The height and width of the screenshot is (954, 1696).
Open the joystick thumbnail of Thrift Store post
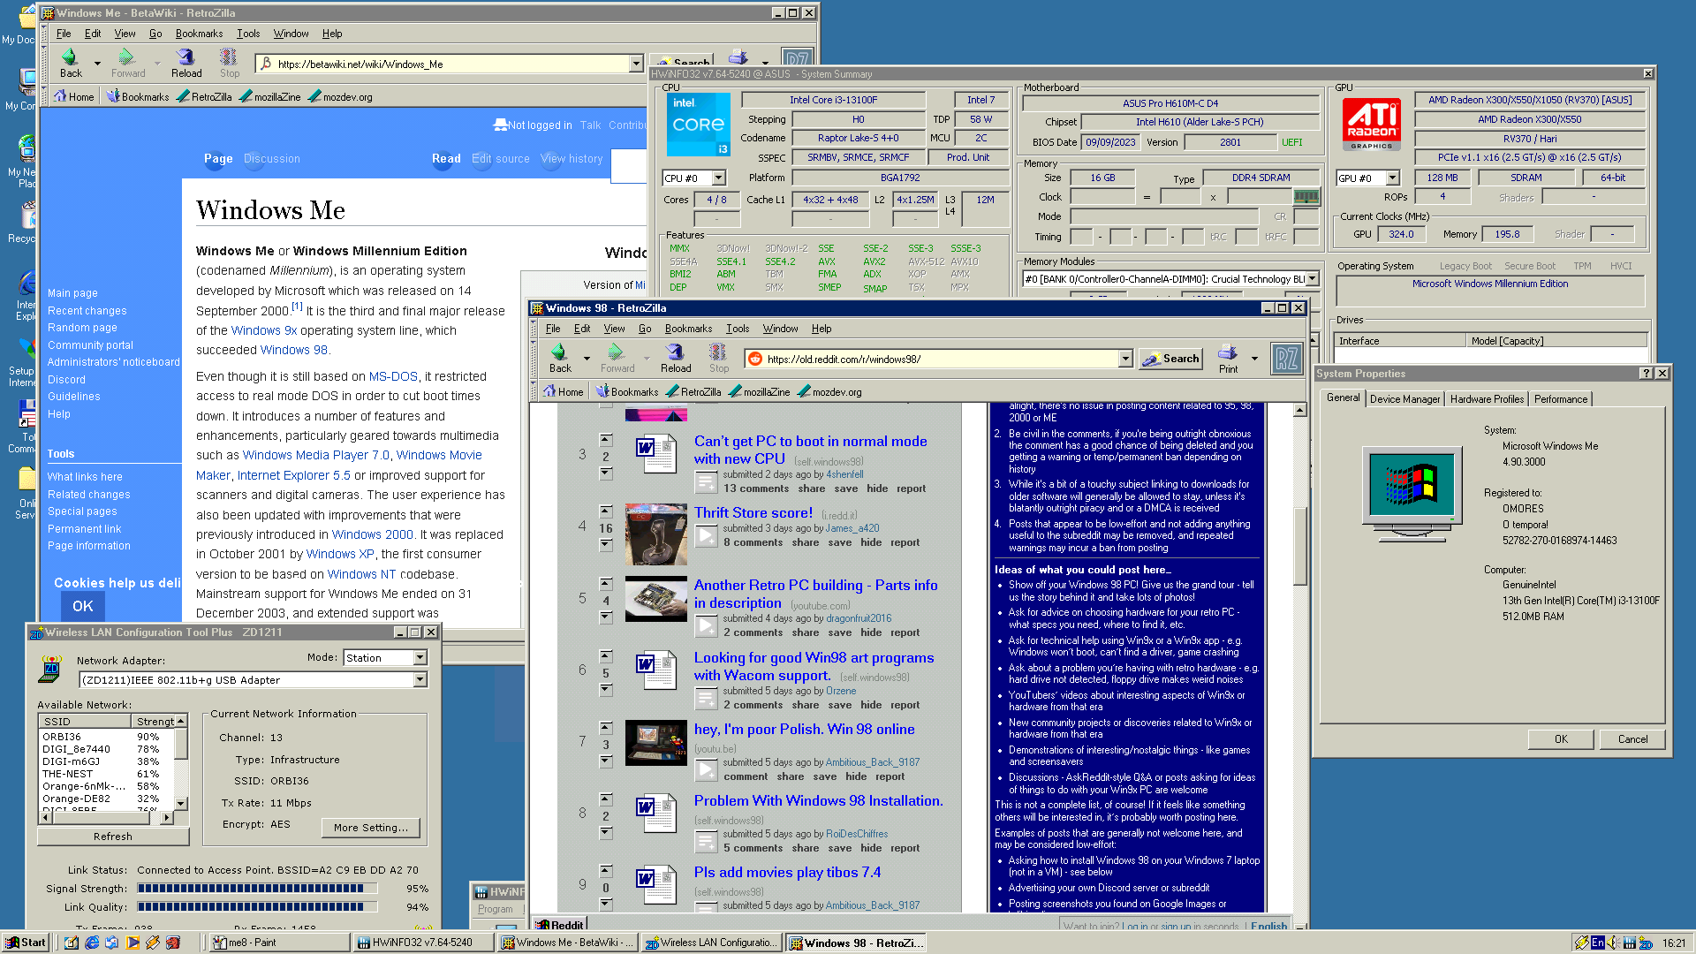coord(655,534)
